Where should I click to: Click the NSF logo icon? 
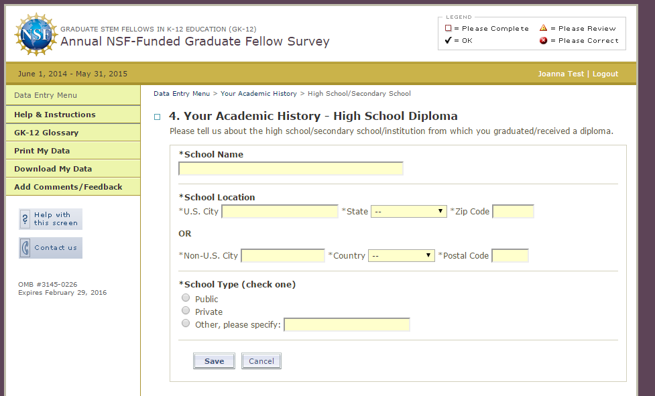[35, 35]
